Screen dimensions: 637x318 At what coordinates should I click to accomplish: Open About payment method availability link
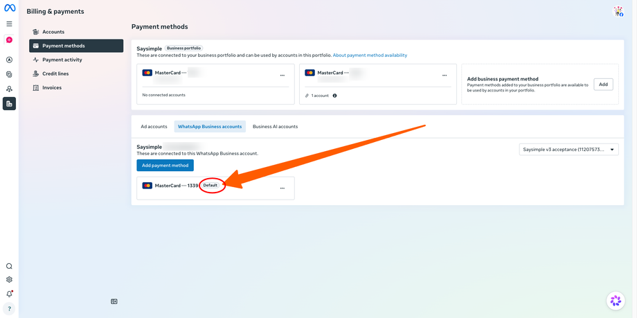(x=370, y=55)
